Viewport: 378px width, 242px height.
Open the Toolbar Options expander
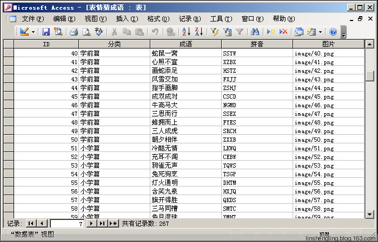point(344,32)
